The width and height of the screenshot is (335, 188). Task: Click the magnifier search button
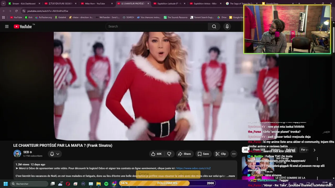tap(214, 26)
